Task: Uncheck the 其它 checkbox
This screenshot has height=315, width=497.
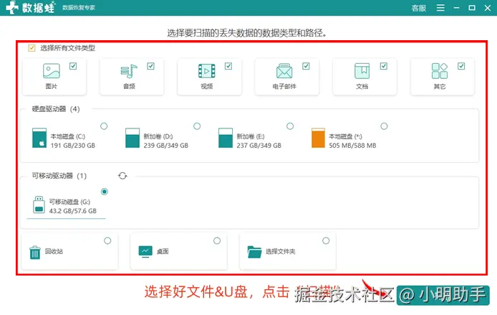Action: pyautogui.click(x=461, y=66)
